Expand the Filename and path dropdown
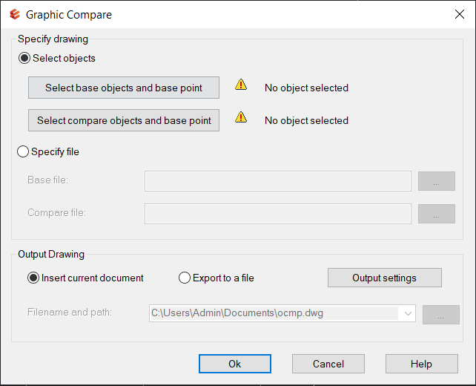Viewport: 476px width, 386px height. pos(408,314)
